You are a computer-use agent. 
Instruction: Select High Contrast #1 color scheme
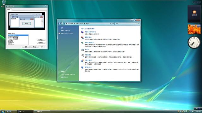click(18, 44)
